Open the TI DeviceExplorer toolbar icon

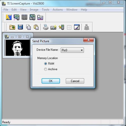pyautogui.click(x=16, y=17)
